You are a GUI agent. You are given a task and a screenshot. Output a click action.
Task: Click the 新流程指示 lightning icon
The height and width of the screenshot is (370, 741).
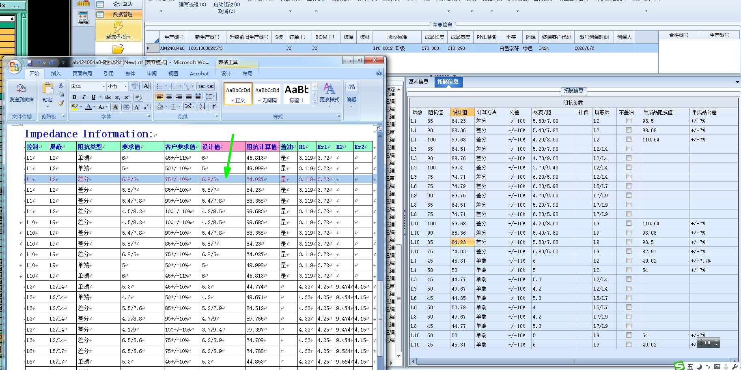coord(118,27)
